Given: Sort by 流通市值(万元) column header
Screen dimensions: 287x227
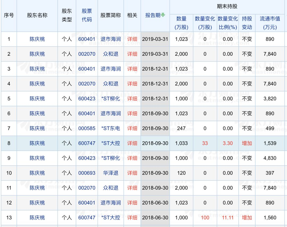Looking at the screenshot, I should point(270,23).
